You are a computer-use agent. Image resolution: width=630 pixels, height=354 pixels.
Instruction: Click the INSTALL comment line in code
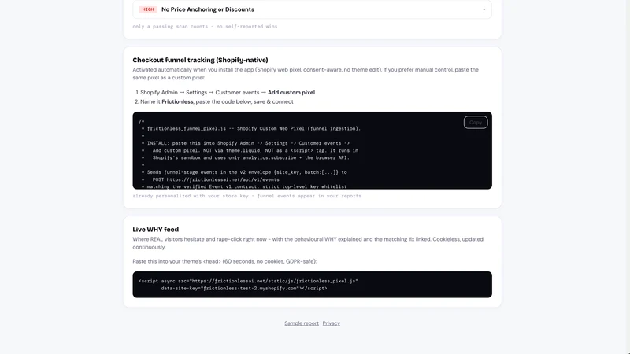(x=248, y=143)
